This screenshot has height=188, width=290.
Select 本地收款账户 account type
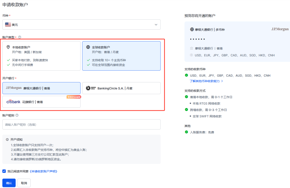tap(41, 56)
